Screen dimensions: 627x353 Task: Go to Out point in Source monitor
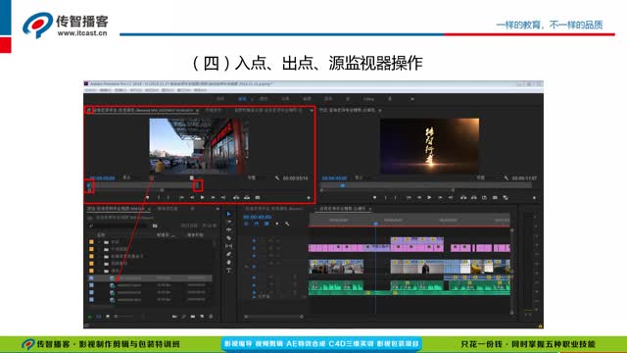(x=223, y=198)
